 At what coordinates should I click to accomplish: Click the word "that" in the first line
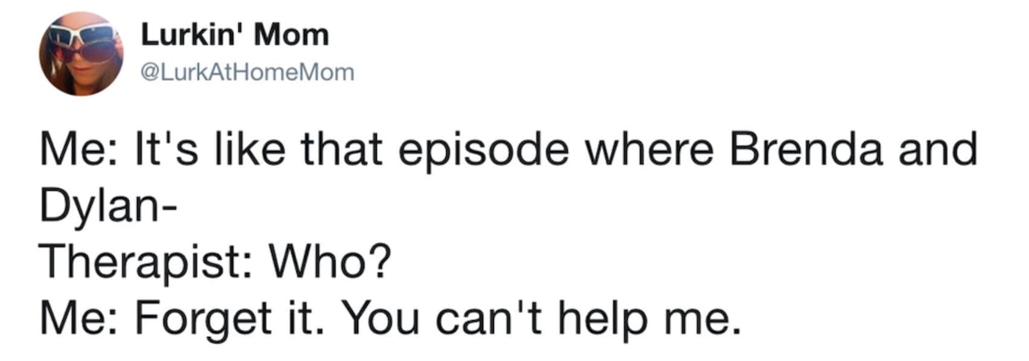342,150
